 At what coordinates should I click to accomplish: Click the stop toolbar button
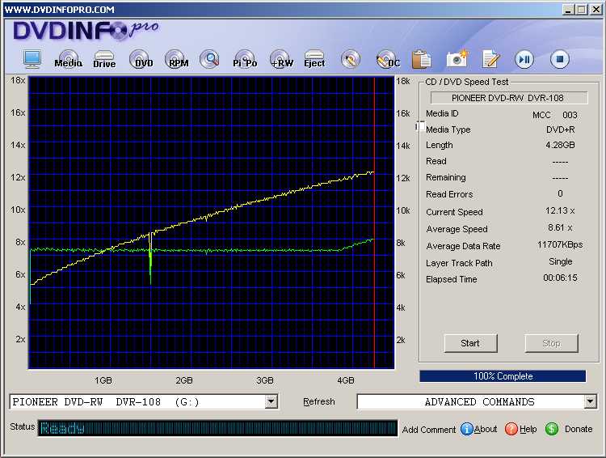[x=560, y=59]
